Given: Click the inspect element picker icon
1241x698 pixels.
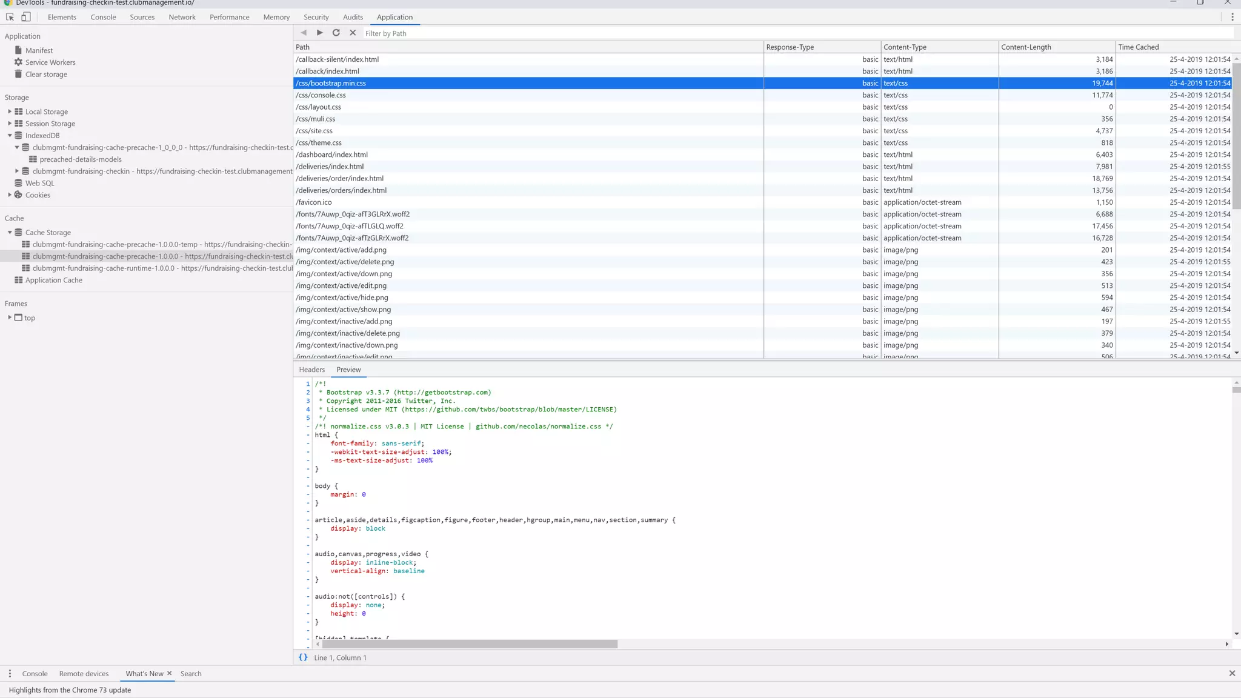Looking at the screenshot, I should pos(10,17).
